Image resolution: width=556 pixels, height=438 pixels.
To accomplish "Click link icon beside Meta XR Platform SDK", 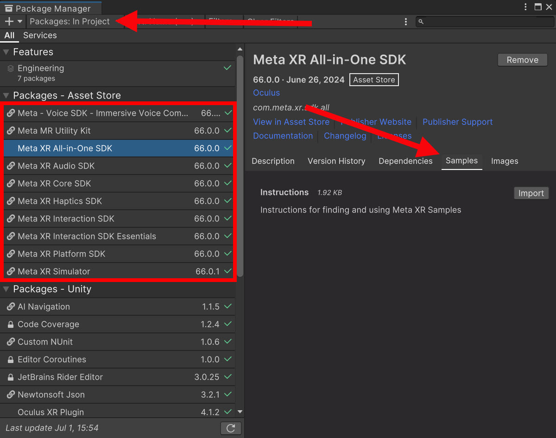I will (x=11, y=254).
